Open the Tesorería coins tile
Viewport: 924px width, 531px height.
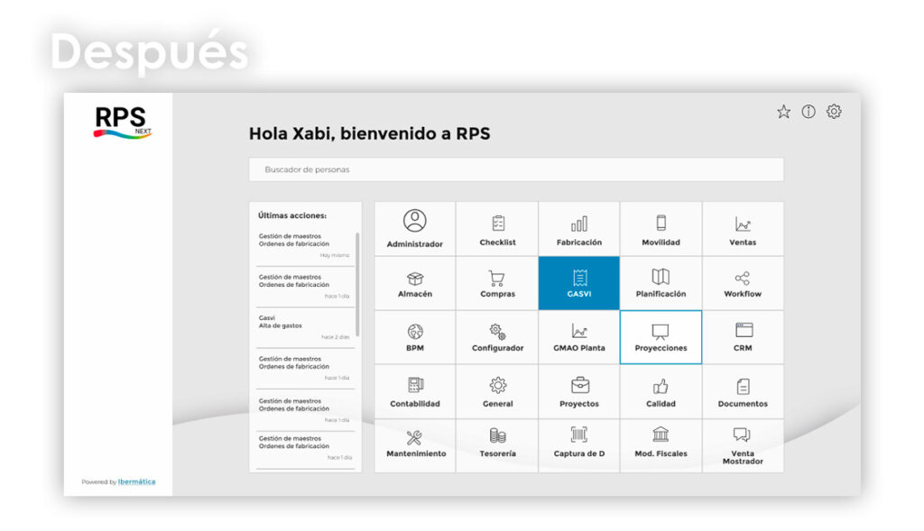[497, 444]
